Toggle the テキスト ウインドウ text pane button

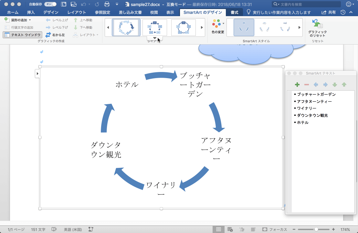[x=23, y=35]
